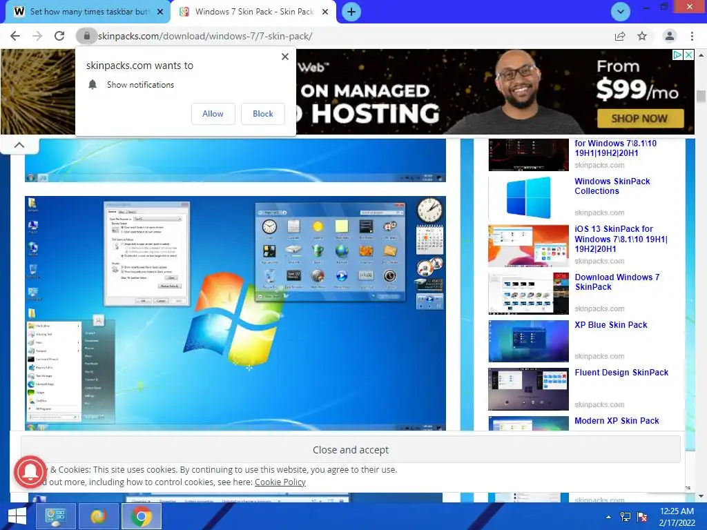Click the page vertical scrollbar thumb
707x530 pixels.
[x=701, y=97]
